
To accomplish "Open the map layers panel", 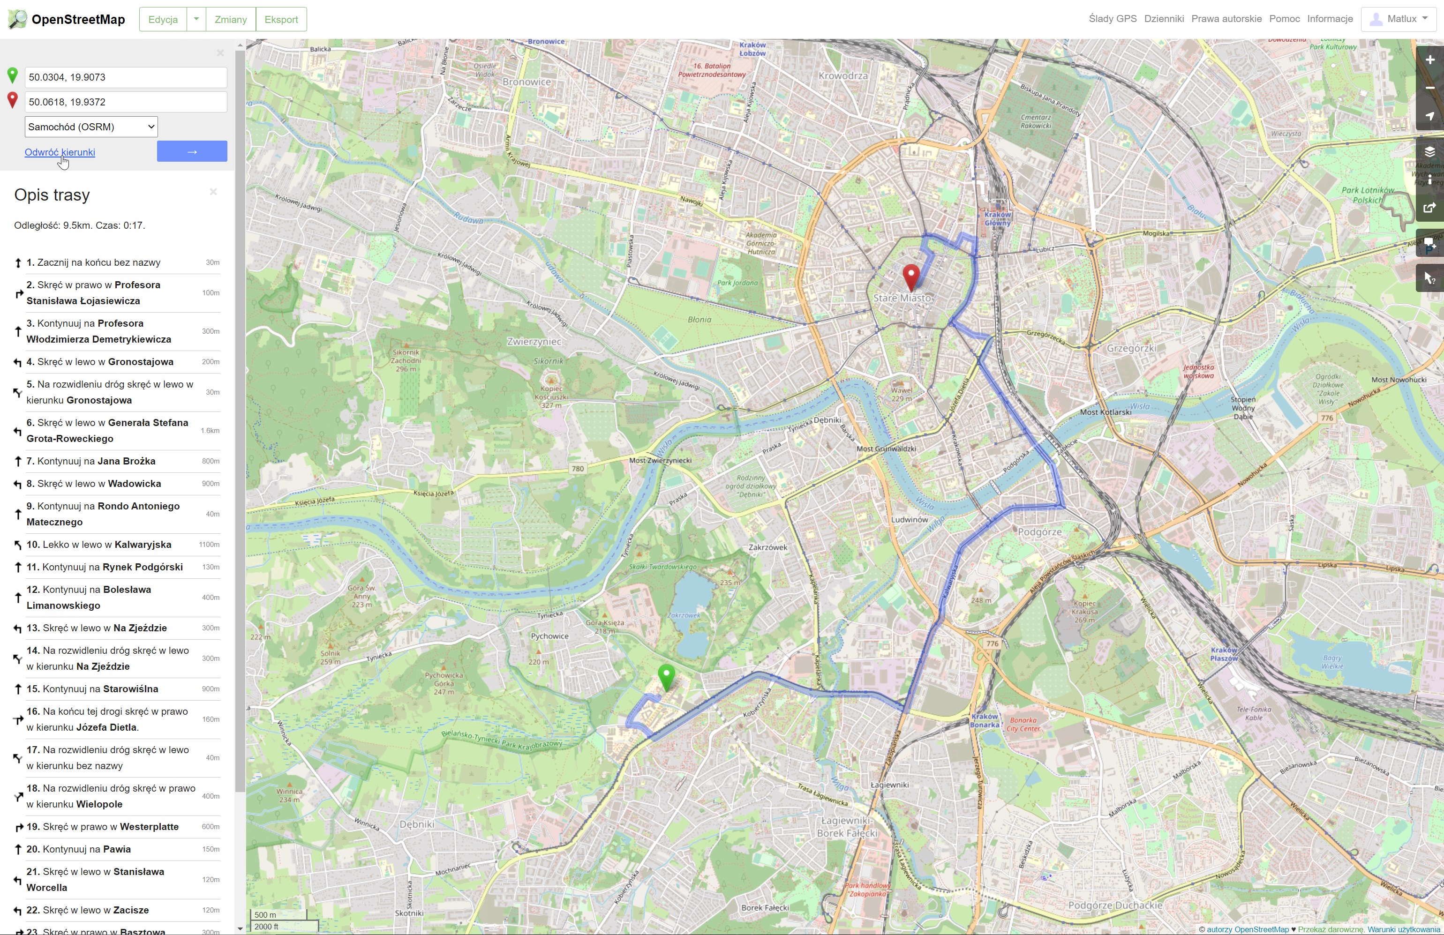I will pos(1430,151).
